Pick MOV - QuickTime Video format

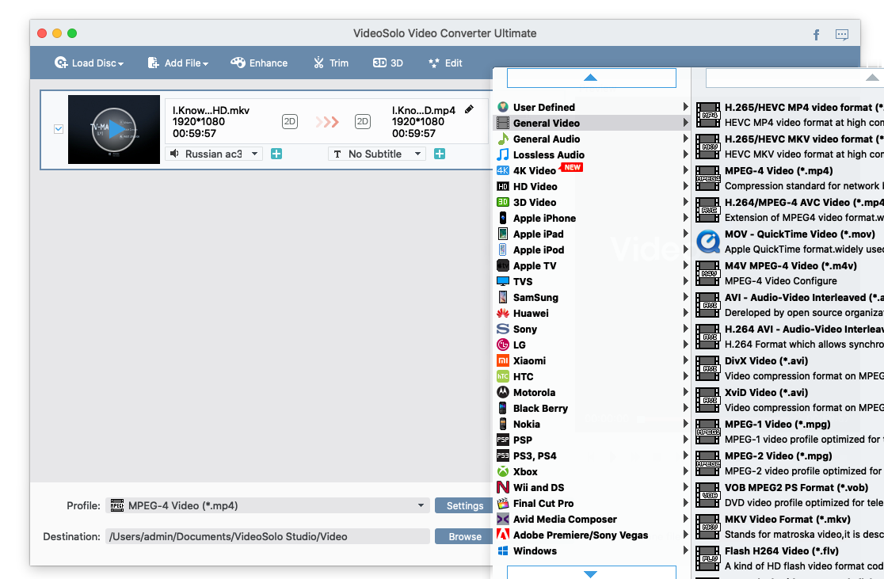(x=799, y=234)
